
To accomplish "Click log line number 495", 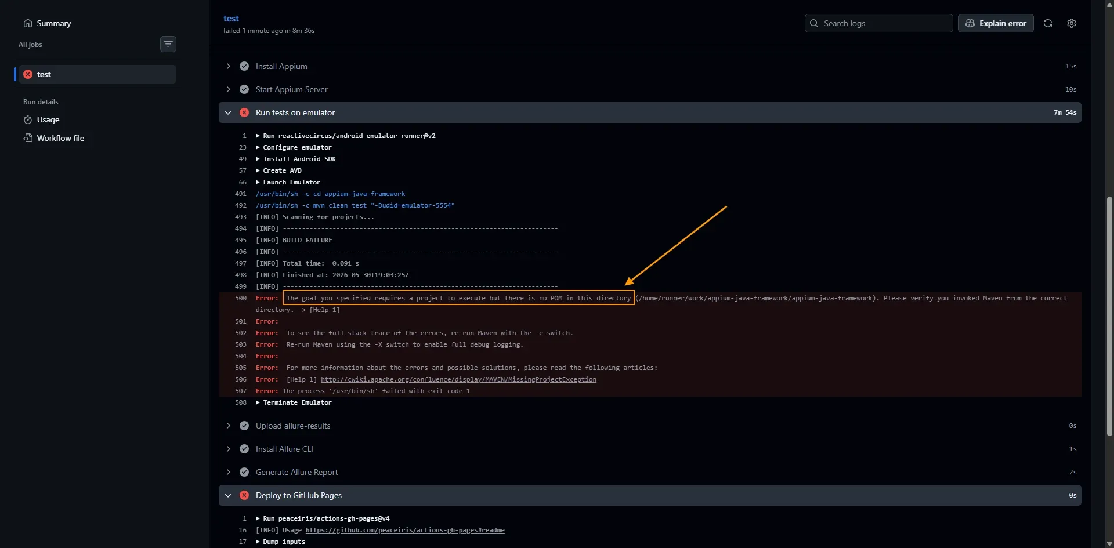I will (241, 240).
